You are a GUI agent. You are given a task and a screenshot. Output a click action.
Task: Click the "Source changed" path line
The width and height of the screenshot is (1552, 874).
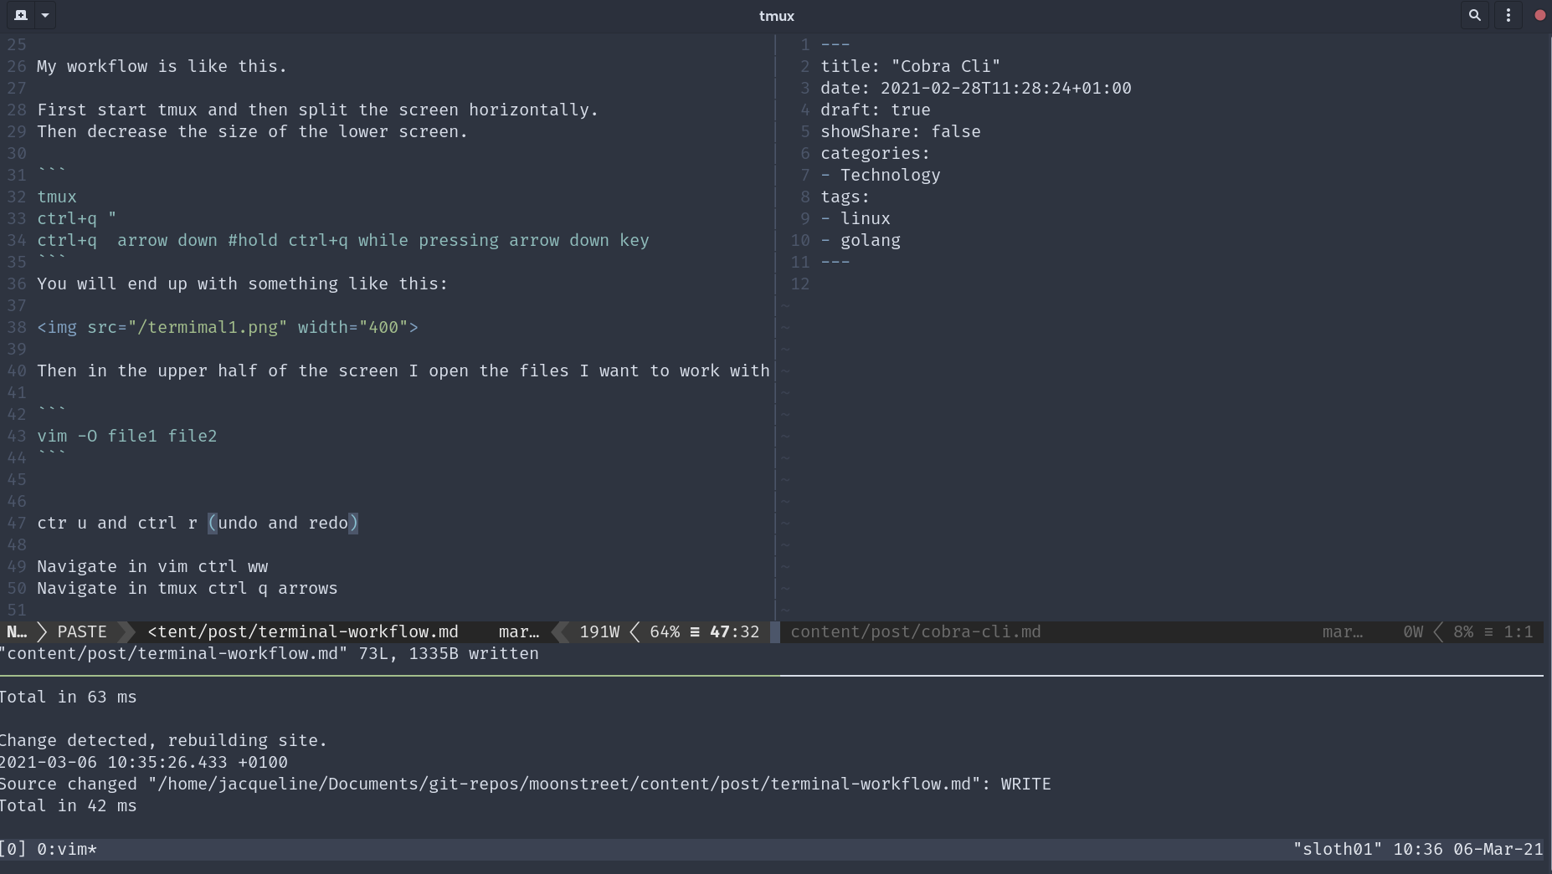coord(526,784)
